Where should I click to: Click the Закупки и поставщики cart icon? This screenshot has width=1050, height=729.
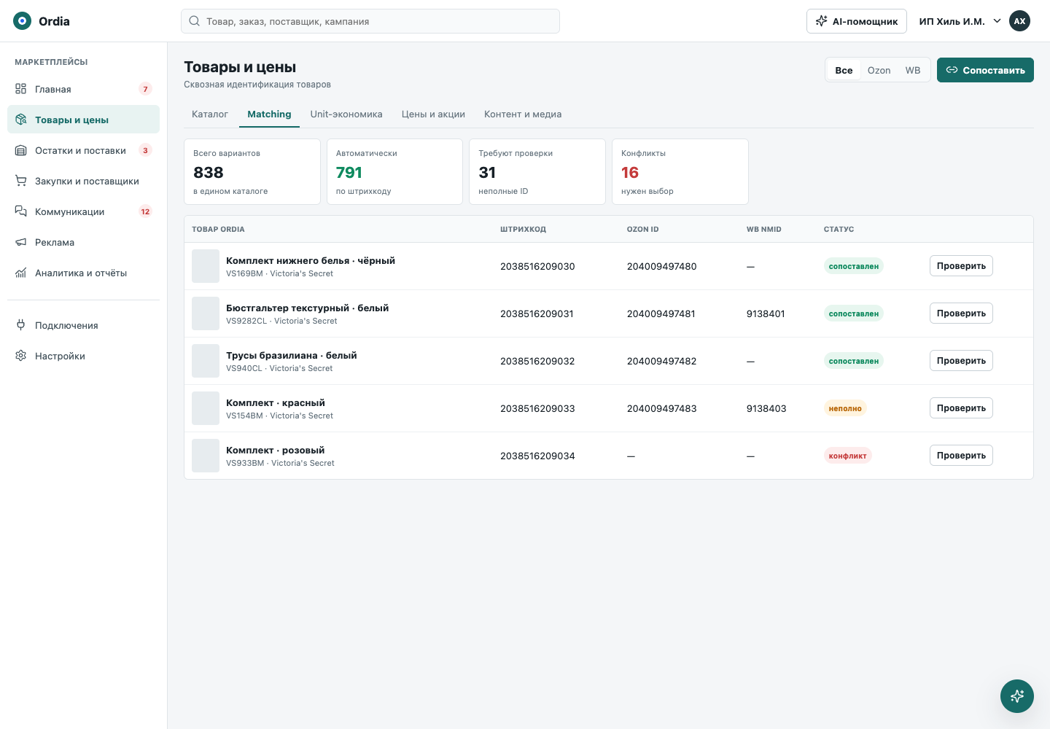(x=21, y=181)
